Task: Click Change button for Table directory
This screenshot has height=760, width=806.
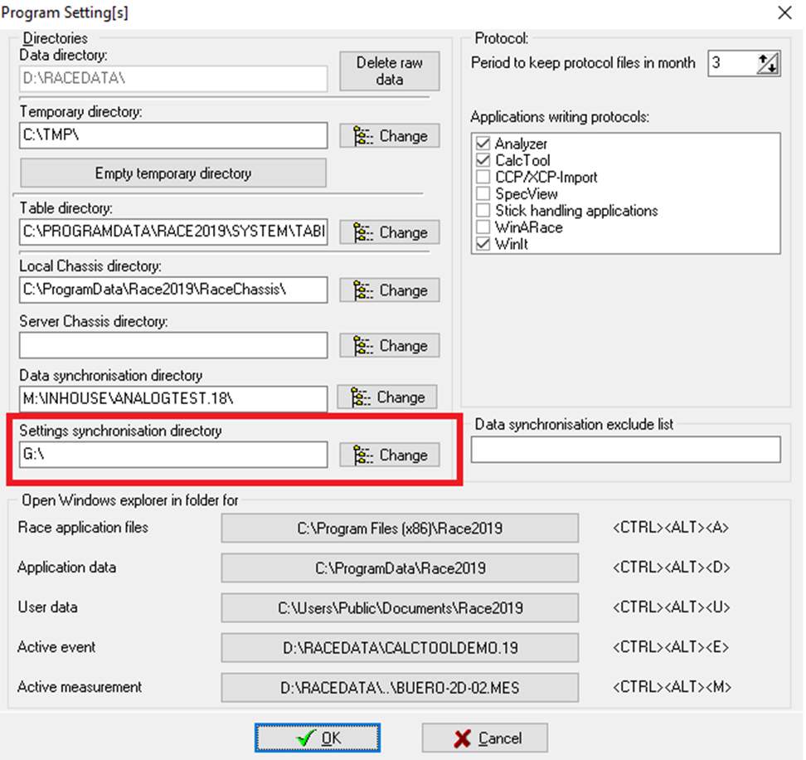Action: click(x=389, y=233)
